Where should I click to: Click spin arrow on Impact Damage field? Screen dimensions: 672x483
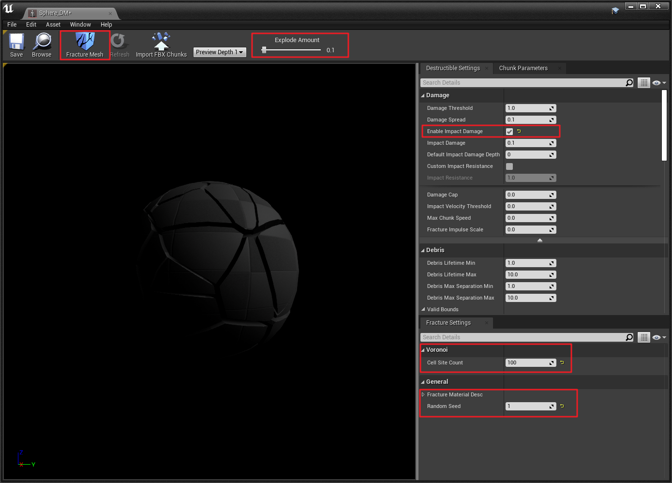[x=552, y=143]
